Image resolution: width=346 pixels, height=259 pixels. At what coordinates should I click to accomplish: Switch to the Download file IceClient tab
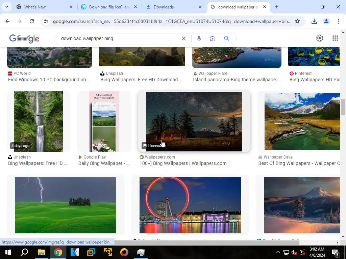109,7
